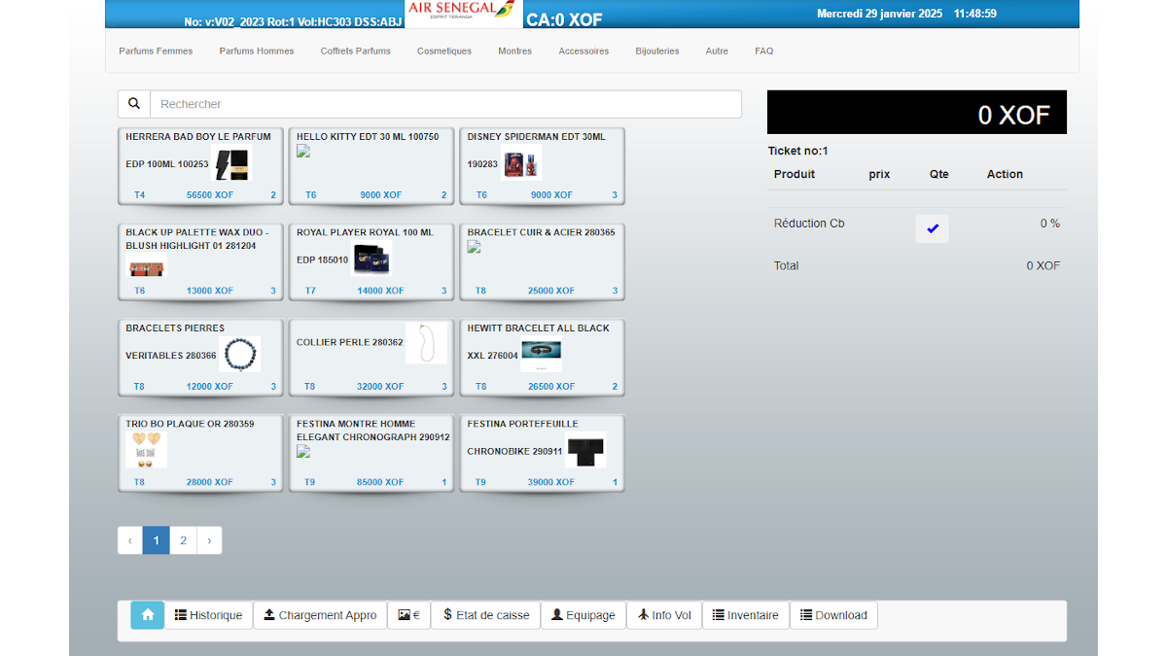Click the 56500 XOF price
Viewport: 1167px width, 656px height.
tap(210, 195)
